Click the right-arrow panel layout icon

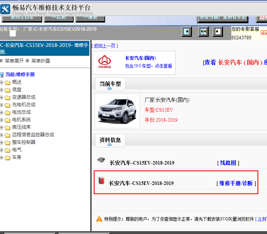(x=187, y=31)
